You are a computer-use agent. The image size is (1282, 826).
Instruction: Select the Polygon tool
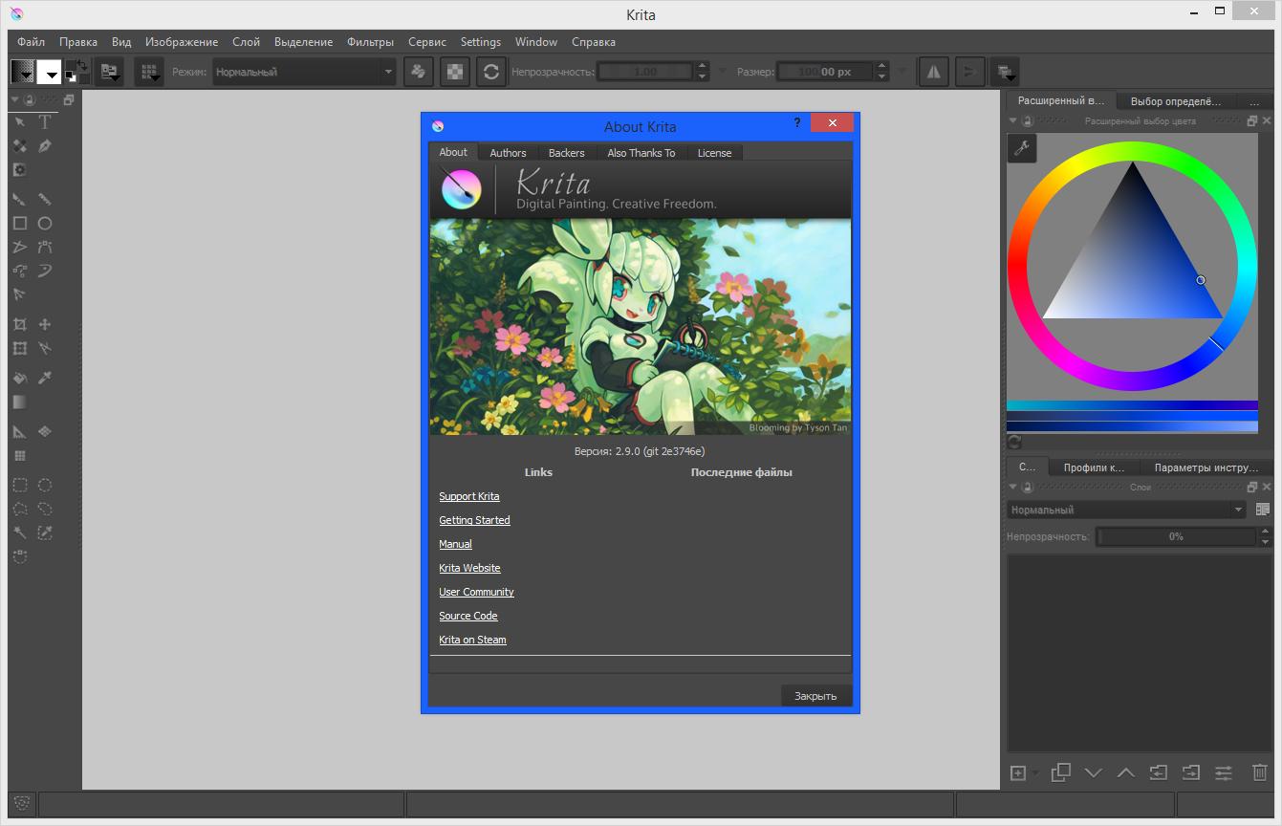coord(19,247)
